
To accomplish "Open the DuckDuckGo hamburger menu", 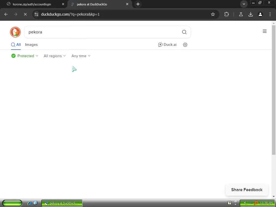I will tap(265, 31).
